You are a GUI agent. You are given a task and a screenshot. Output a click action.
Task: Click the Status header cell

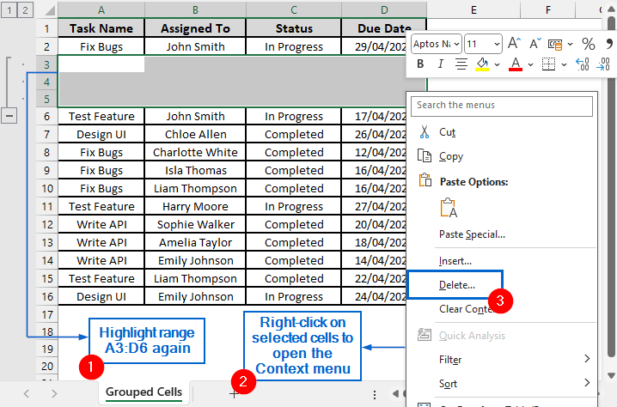point(294,28)
